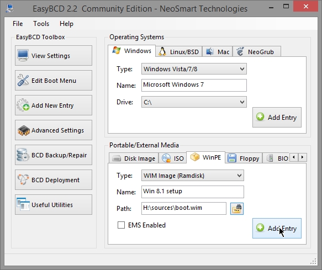322x270 pixels.
Task: Click the gear-plus icon on Add New Entry
Action: 23,105
